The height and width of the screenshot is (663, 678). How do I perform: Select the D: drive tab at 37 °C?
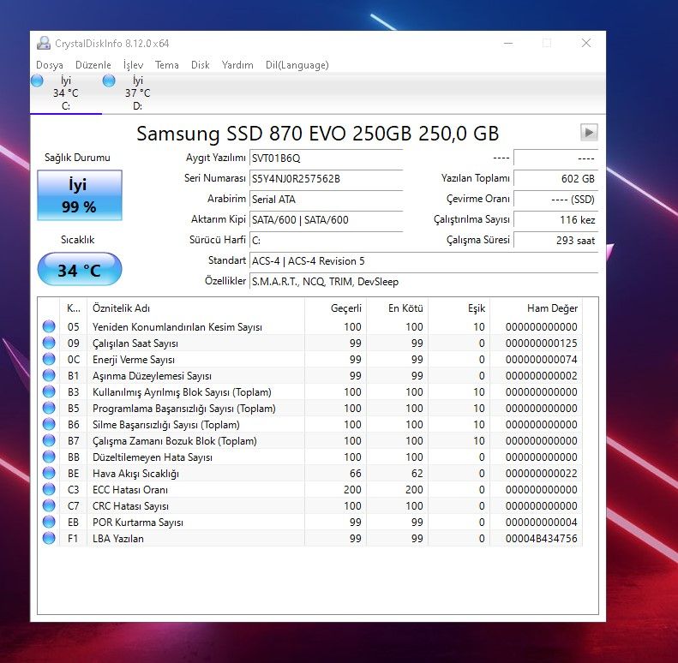(137, 93)
